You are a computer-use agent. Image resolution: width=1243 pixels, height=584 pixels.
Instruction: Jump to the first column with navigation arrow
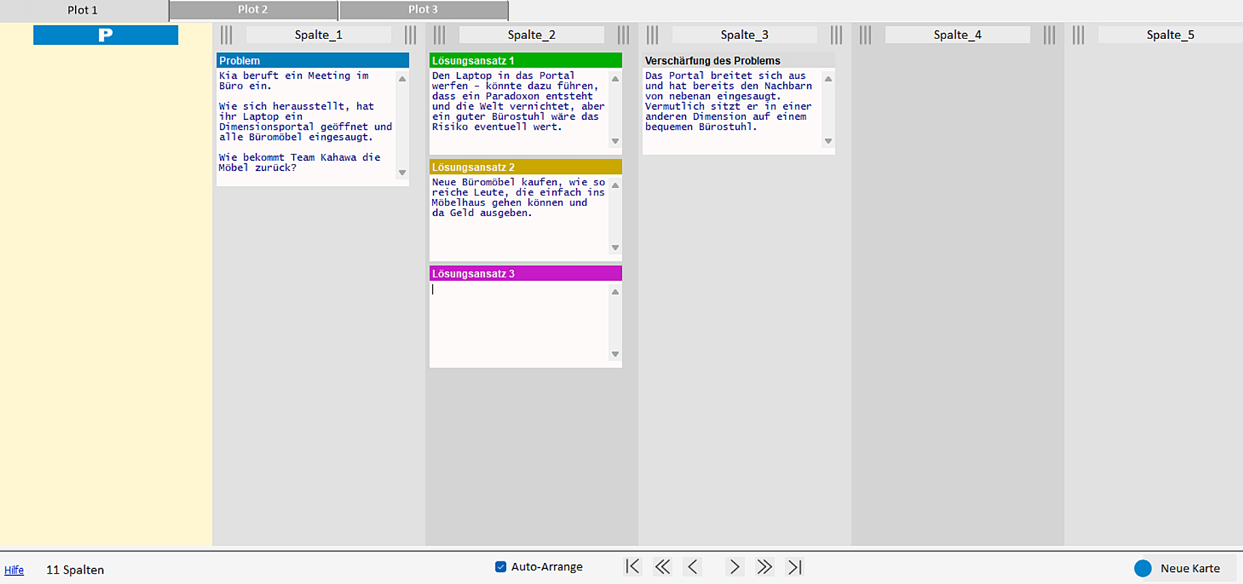pos(632,567)
